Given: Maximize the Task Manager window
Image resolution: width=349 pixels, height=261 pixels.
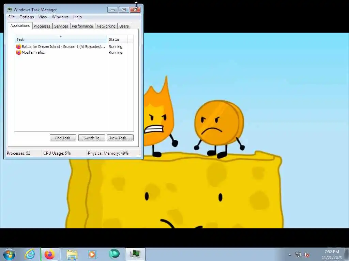Looking at the screenshot, I should pos(124,10).
